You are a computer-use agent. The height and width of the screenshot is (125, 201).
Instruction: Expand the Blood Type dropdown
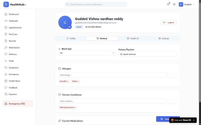click(x=87, y=53)
